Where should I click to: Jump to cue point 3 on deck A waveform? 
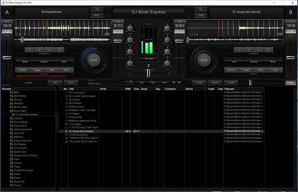pos(22,35)
